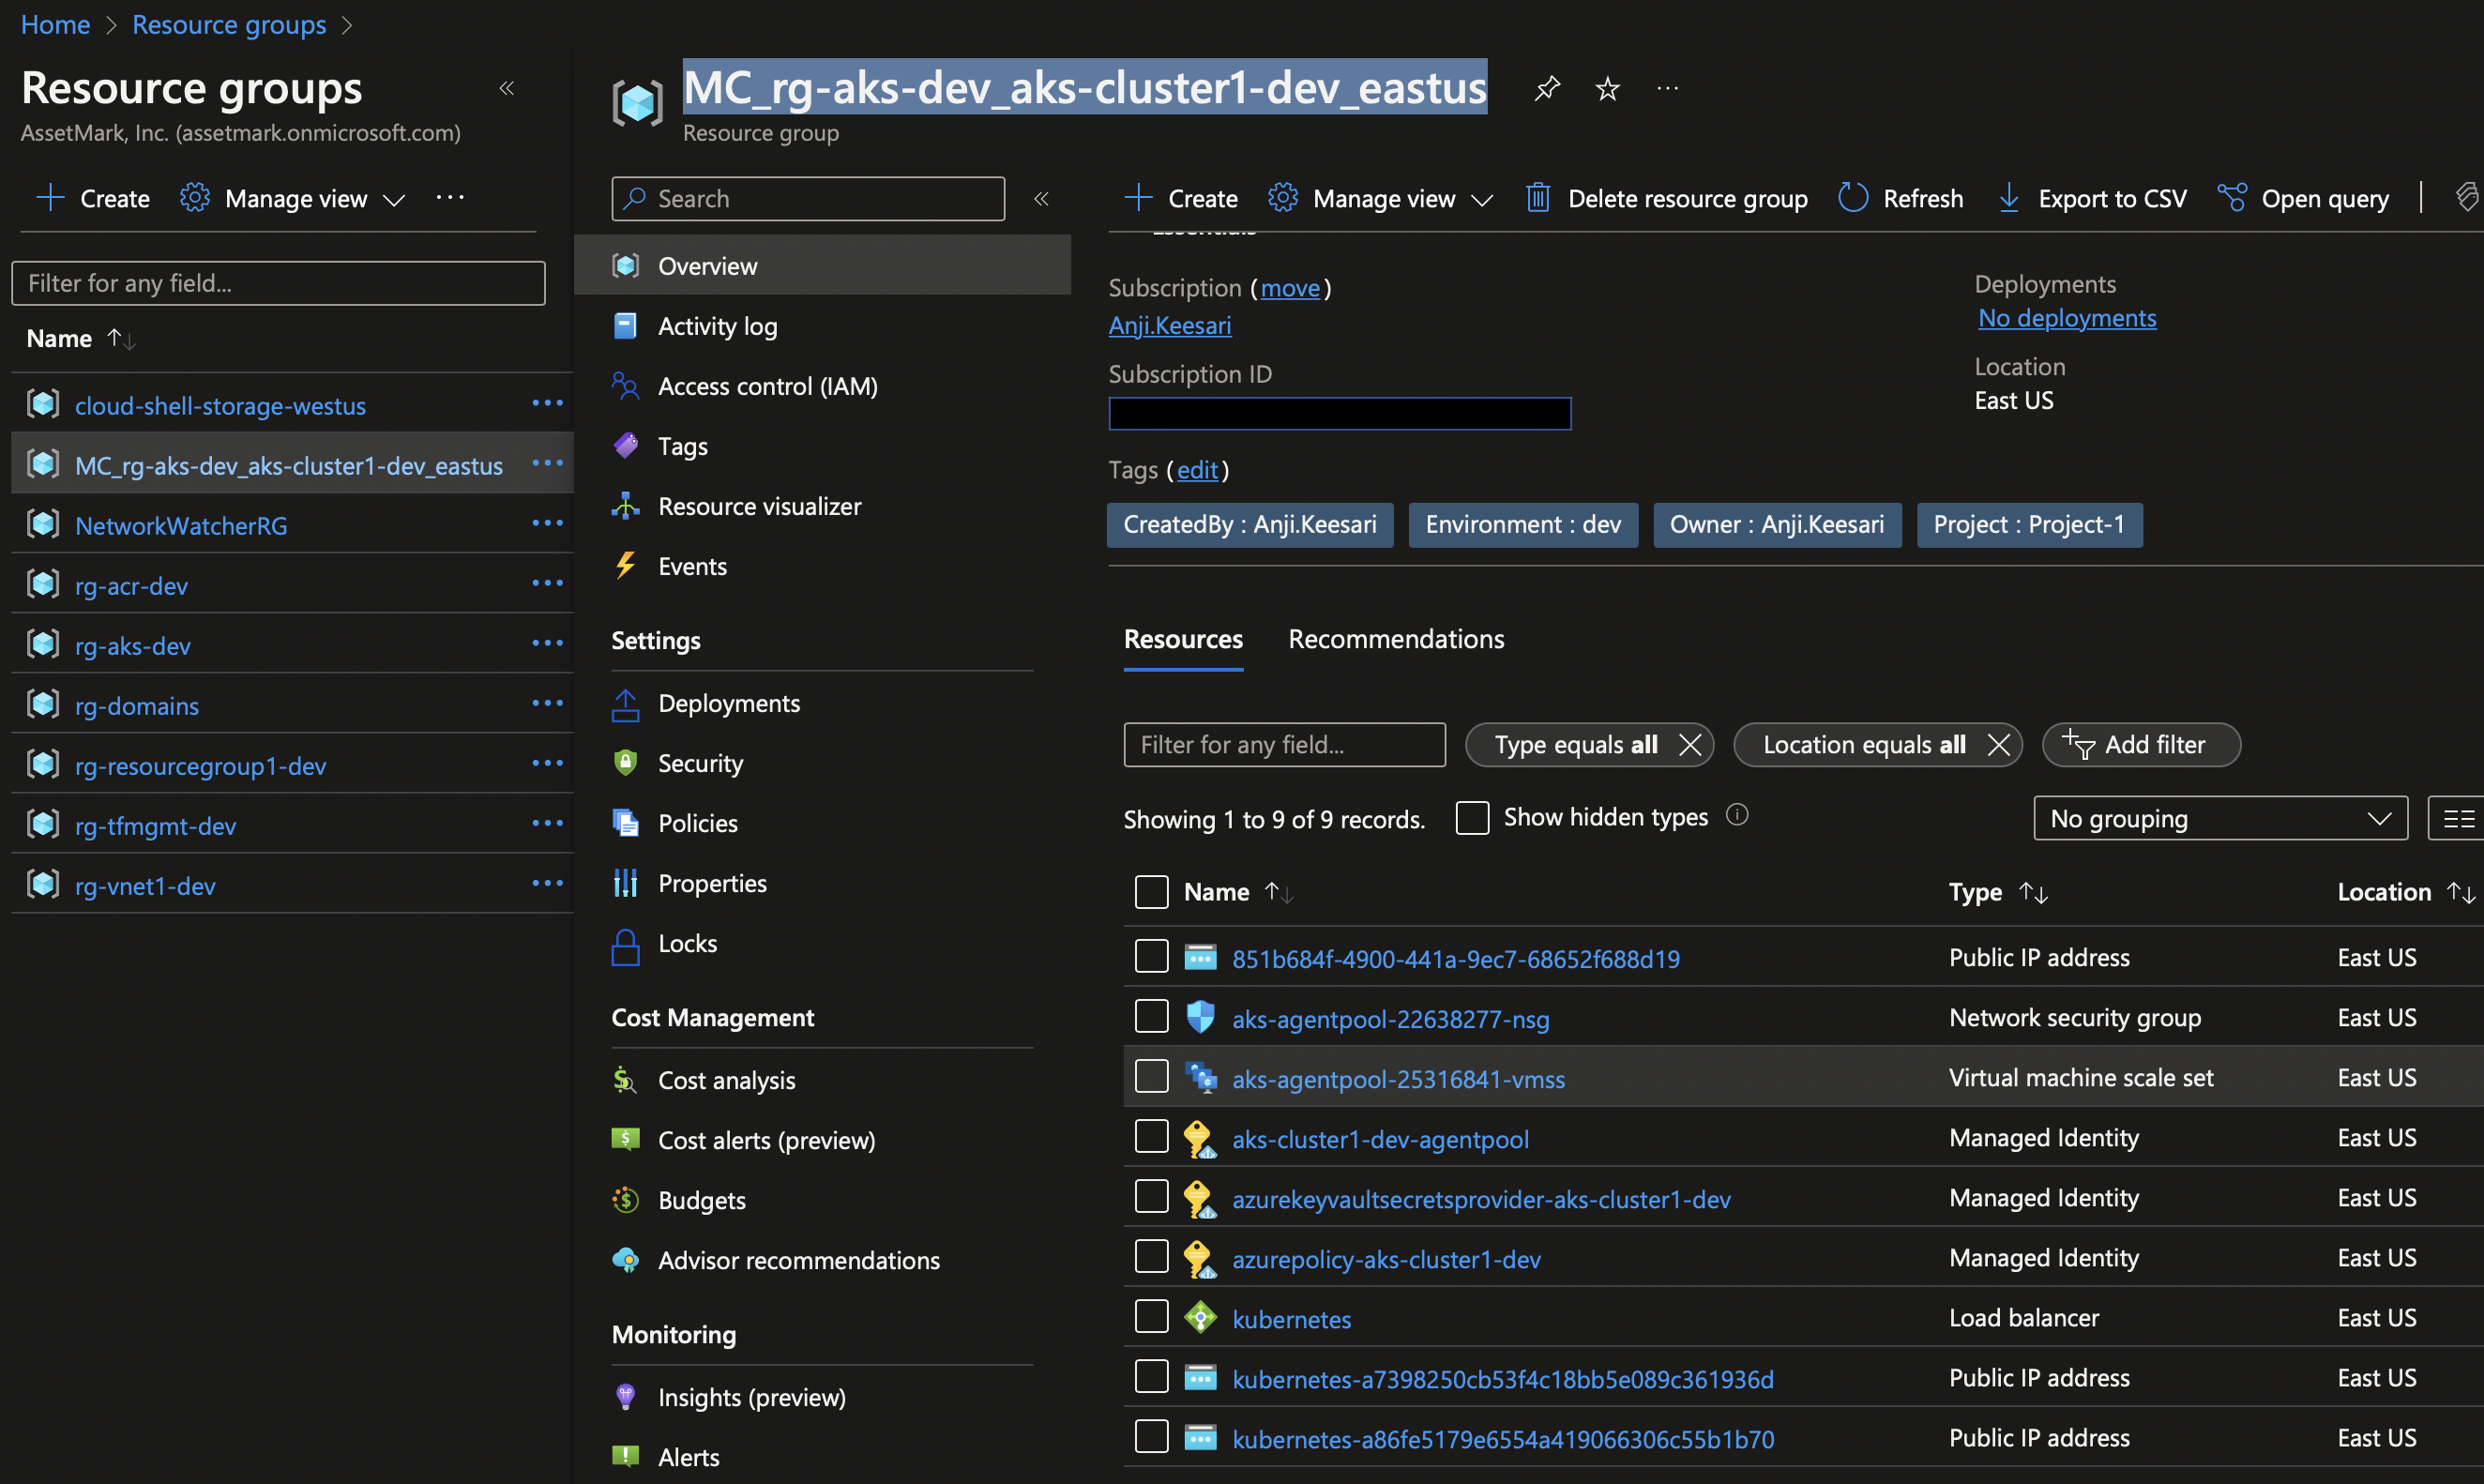
Task: Open more options for cloud-shell-storage-westus
Action: pyautogui.click(x=547, y=403)
